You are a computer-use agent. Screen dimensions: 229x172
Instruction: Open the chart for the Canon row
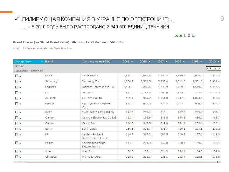click(x=20, y=123)
